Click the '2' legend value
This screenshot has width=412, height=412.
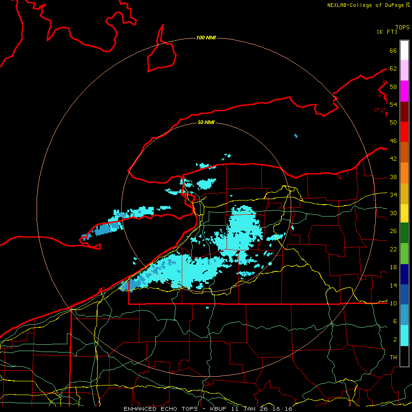[x=395, y=340]
